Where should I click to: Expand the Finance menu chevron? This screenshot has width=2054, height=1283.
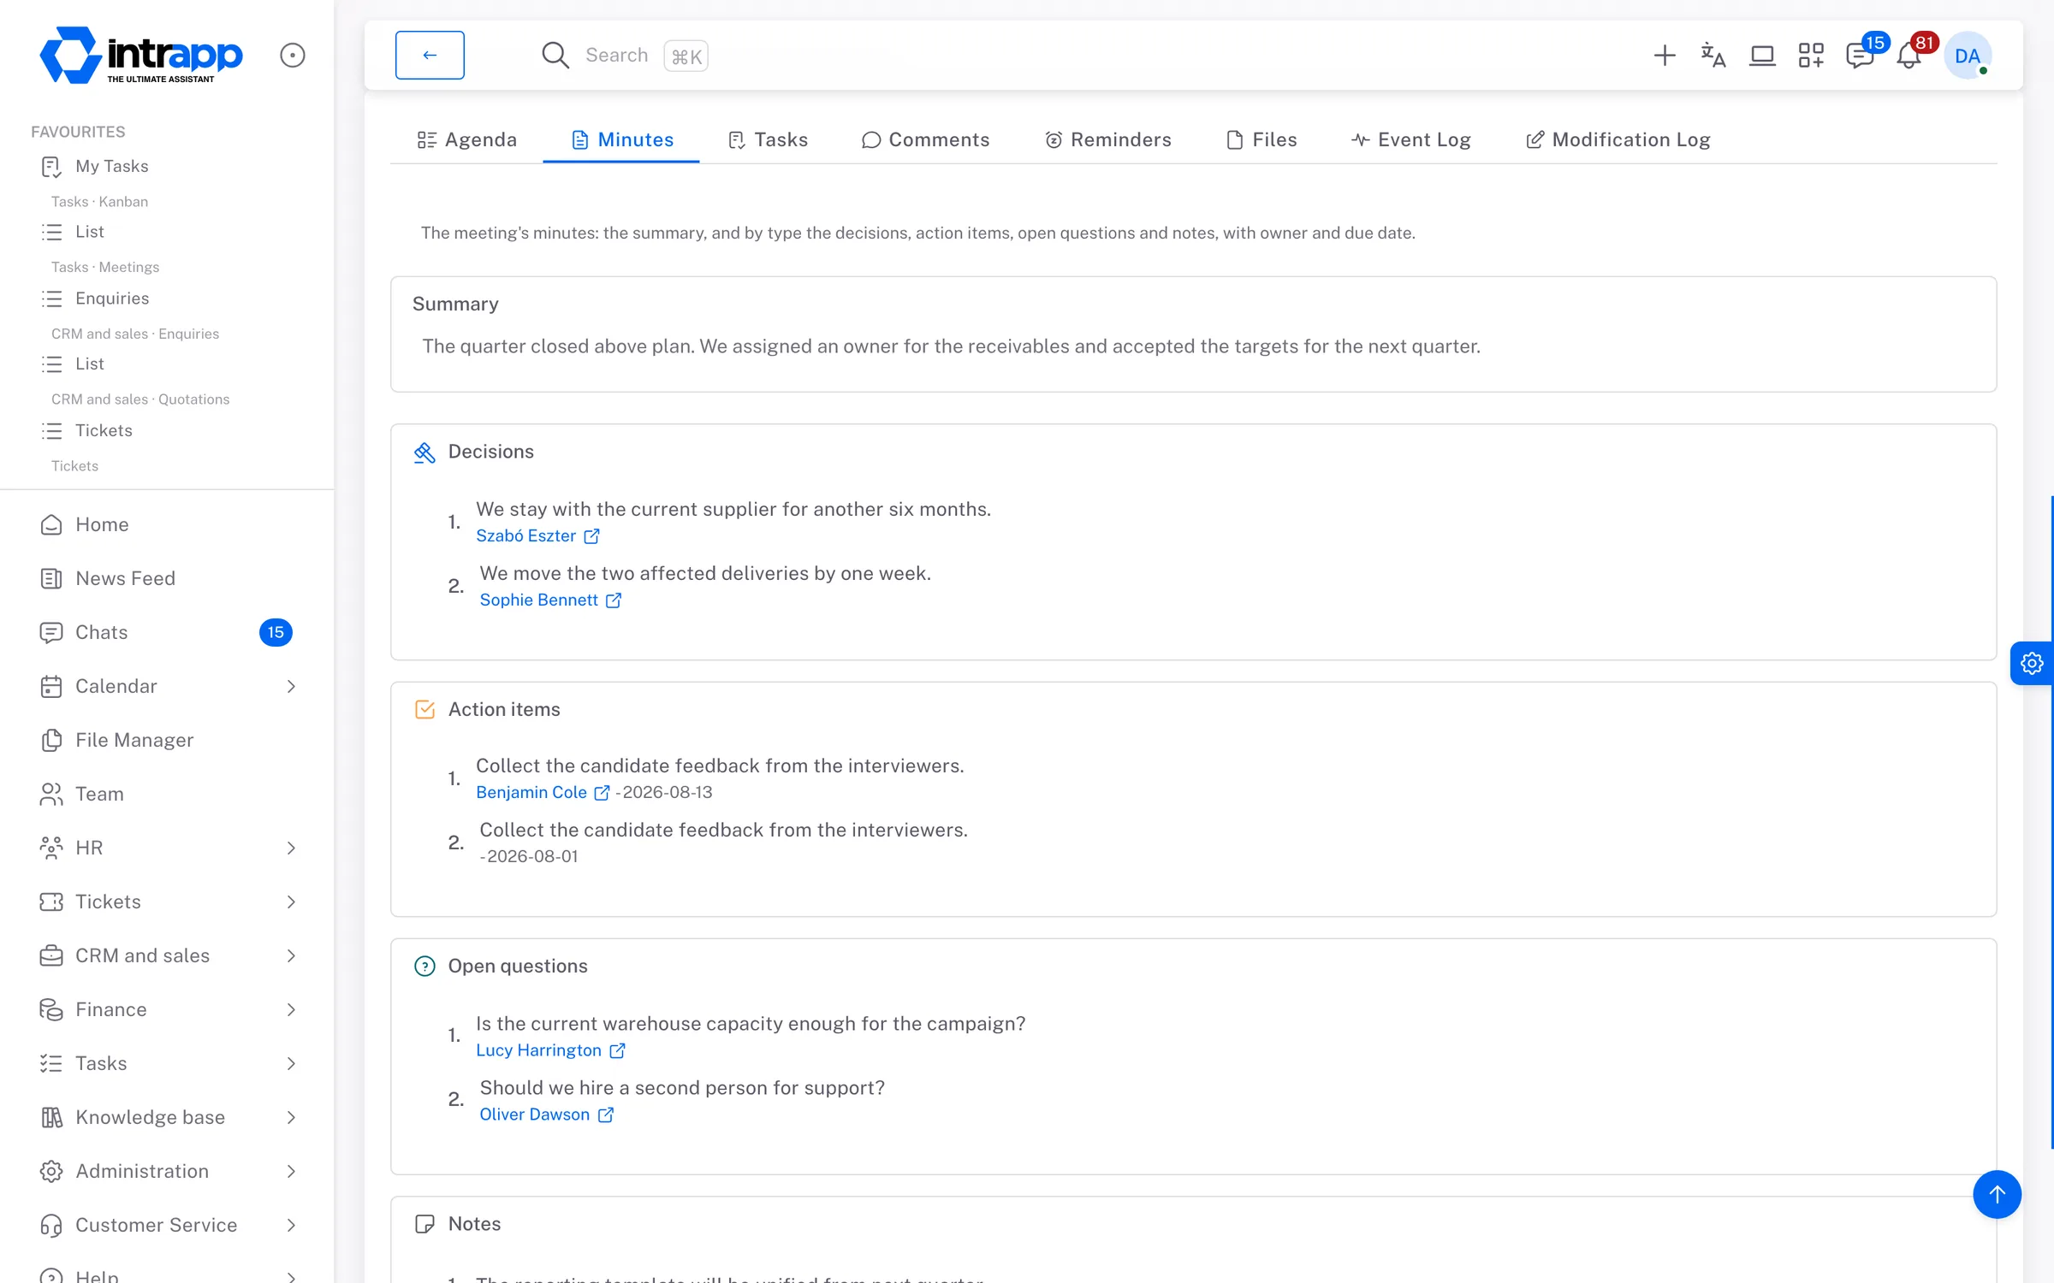point(291,1009)
